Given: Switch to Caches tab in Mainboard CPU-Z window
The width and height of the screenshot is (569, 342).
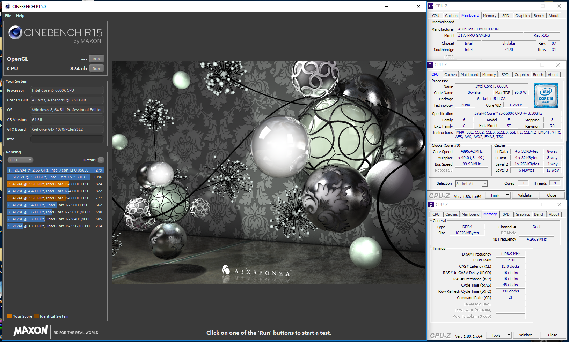Looking at the screenshot, I should click(x=451, y=16).
